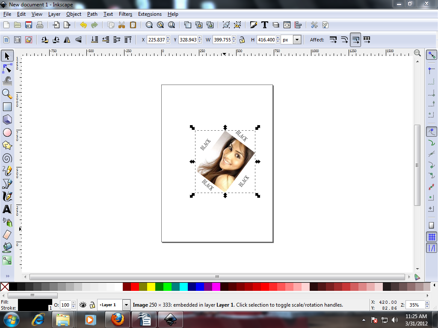Toggle current layer visibility eye icon
This screenshot has width=438, height=328.
[x=83, y=305]
